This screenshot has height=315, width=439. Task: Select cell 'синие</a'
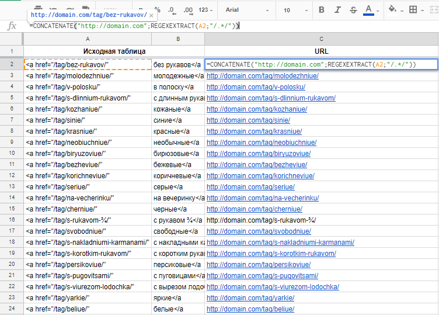coord(178,120)
